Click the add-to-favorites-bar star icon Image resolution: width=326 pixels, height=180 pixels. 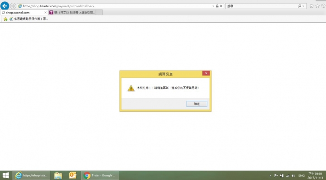pyautogui.click(x=5, y=19)
